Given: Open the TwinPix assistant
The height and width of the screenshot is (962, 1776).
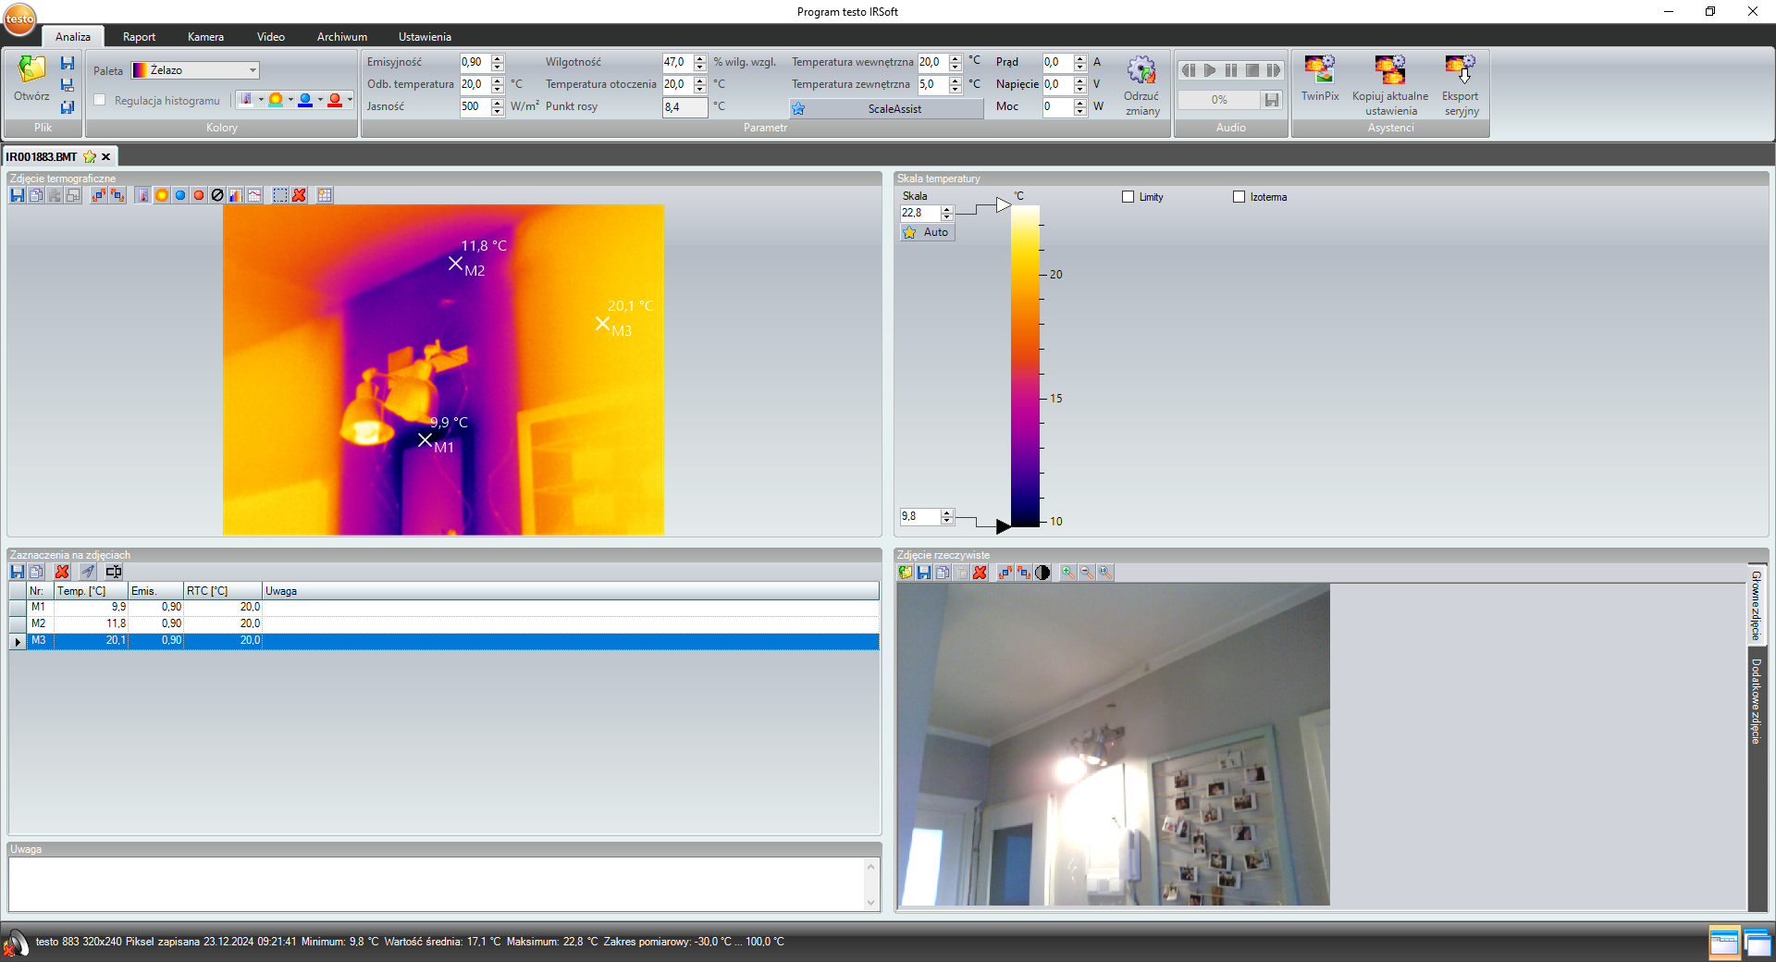Looking at the screenshot, I should tap(1319, 70).
